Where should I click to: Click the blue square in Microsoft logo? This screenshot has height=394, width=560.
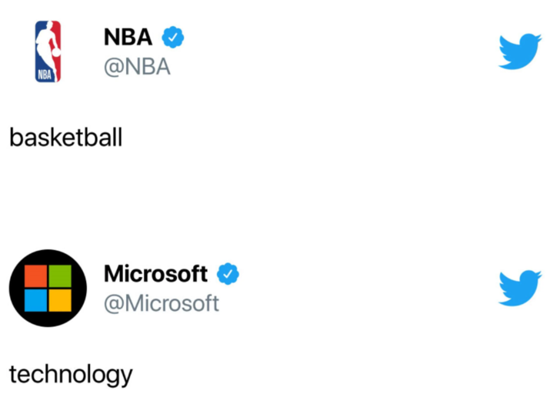tap(35, 300)
